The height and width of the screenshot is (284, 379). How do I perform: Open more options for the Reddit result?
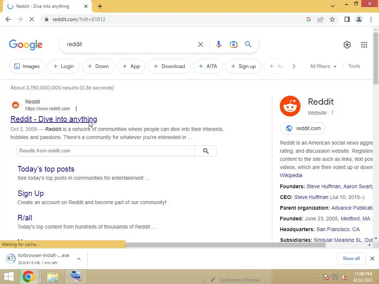[76, 109]
